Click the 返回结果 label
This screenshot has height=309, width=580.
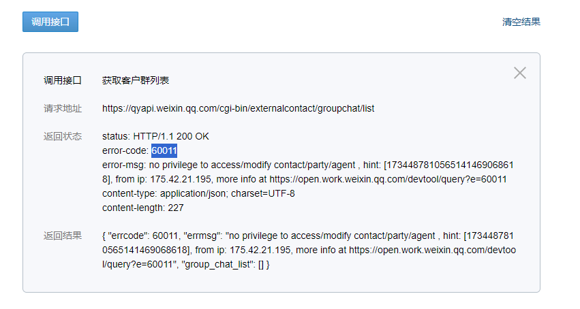tap(63, 236)
